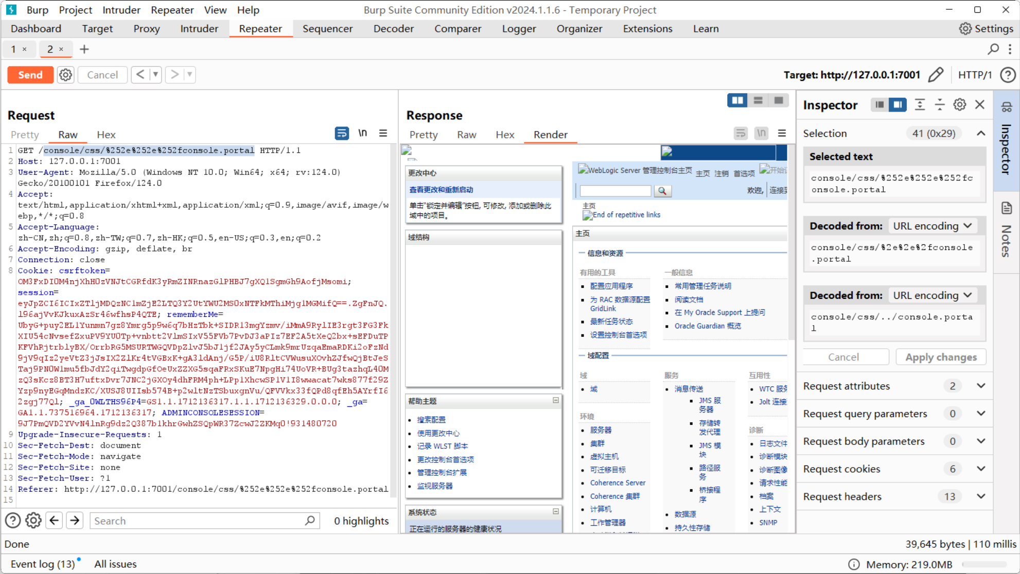Switch request view to Hex
The image size is (1020, 574).
106,135
